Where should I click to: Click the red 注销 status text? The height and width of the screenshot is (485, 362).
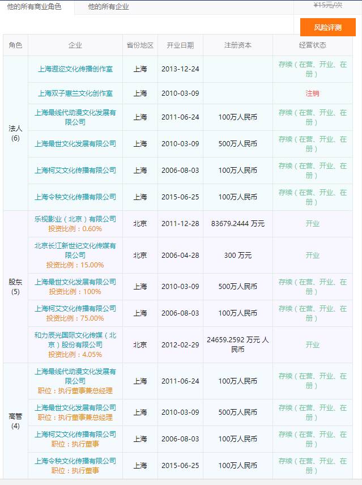pyautogui.click(x=312, y=93)
